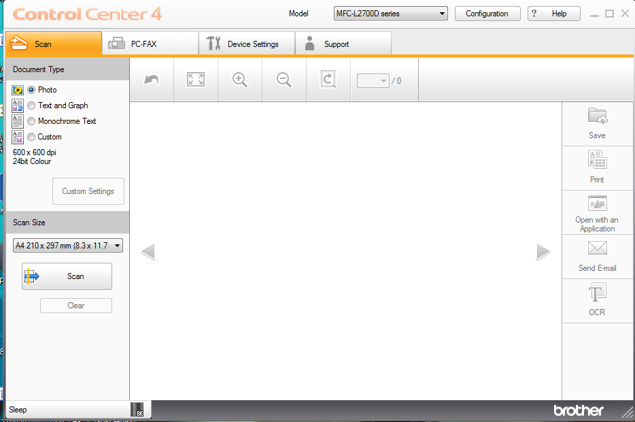Click the Scan button
This screenshot has width=635, height=422.
tap(67, 276)
